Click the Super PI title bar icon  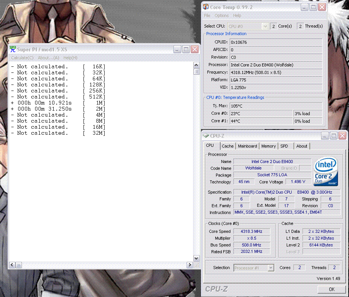[x=13, y=49]
